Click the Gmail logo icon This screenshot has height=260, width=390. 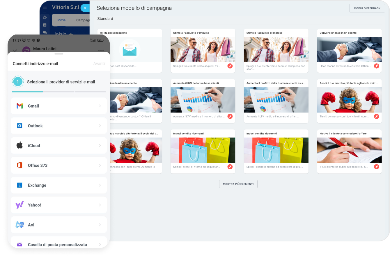click(19, 106)
